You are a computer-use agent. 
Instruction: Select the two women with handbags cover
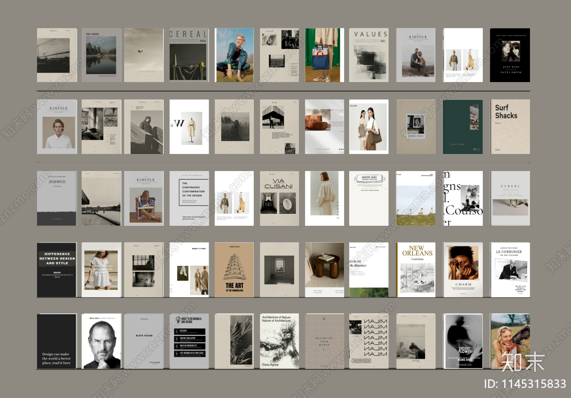pos(369,127)
